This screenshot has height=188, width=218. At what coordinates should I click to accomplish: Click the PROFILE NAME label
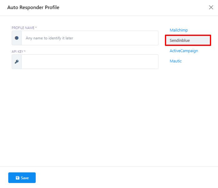[23, 28]
